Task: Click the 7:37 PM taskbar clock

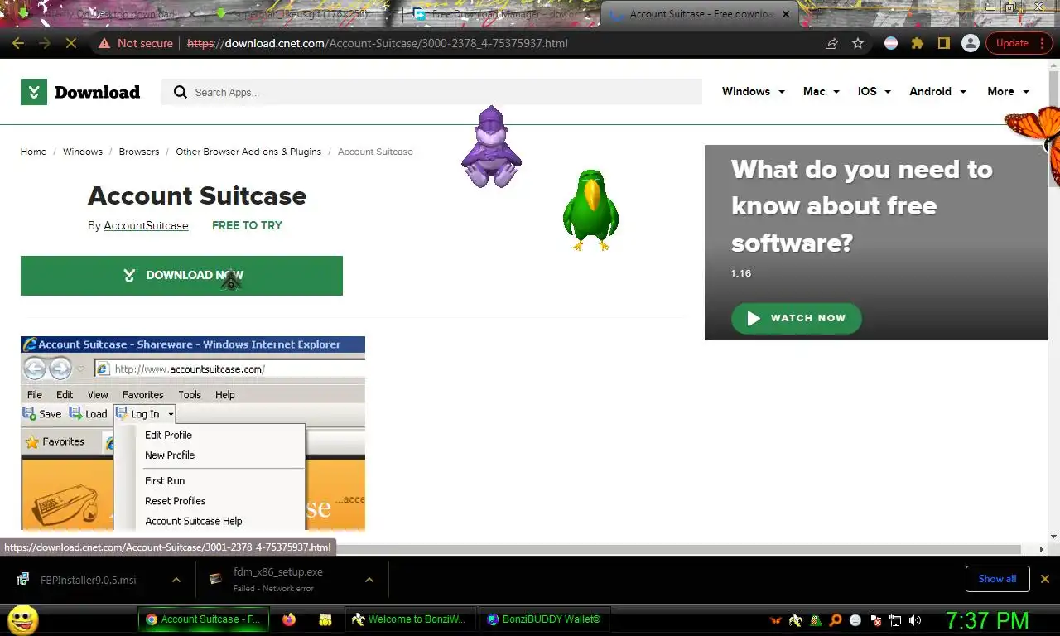Action: pyautogui.click(x=988, y=620)
